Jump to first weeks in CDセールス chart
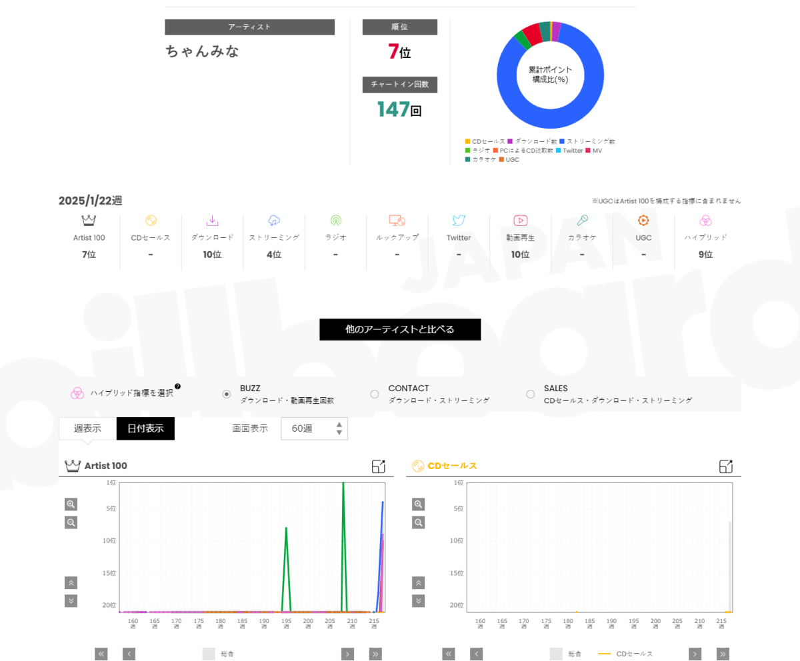Viewport: 800px width, 661px height. pyautogui.click(x=449, y=654)
